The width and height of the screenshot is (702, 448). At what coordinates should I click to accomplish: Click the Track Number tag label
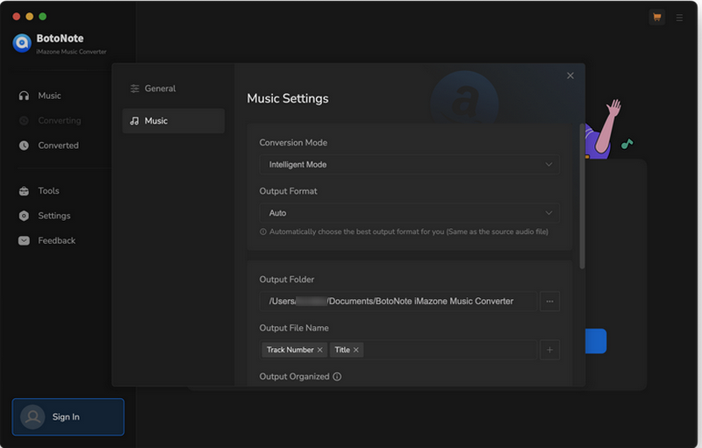(x=290, y=350)
